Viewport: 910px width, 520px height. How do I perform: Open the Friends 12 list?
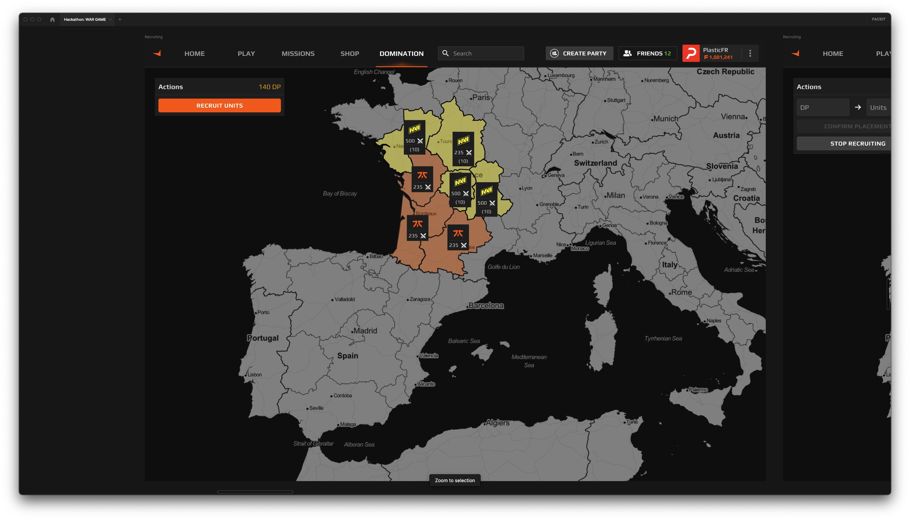648,53
